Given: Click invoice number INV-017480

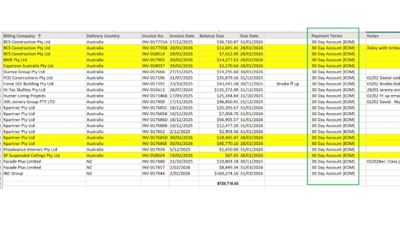Looking at the screenshot, I should click(x=153, y=161).
